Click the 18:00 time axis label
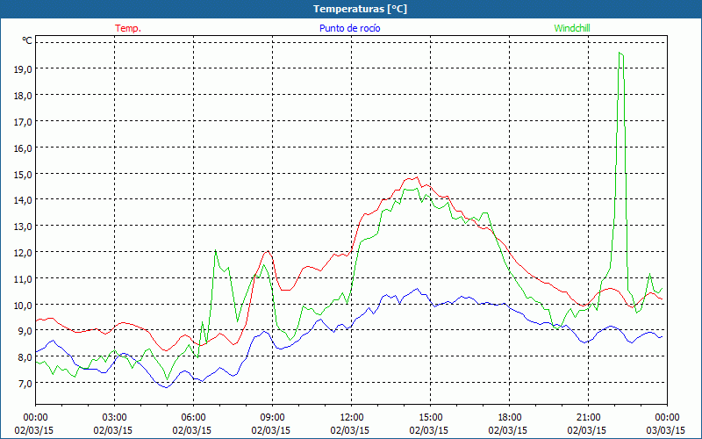The height and width of the screenshot is (439, 702). point(509,418)
